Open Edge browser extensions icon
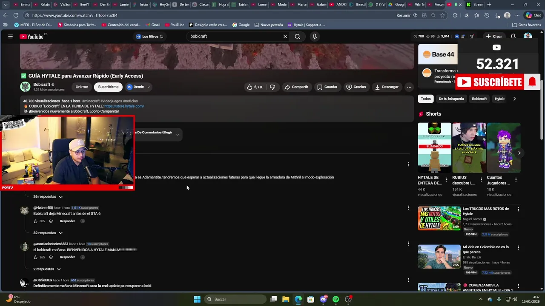The width and height of the screenshot is (545, 306). click(455, 15)
